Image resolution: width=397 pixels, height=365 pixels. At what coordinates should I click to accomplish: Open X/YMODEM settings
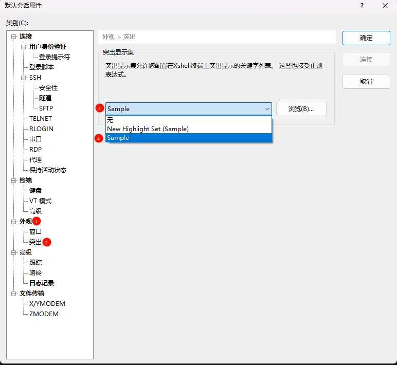pyautogui.click(x=47, y=304)
